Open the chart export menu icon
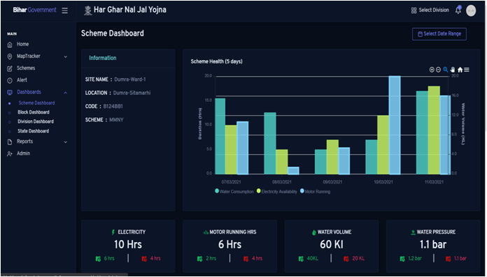This screenshot has width=487, height=277. coord(467,70)
